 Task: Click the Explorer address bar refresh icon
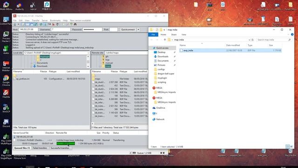point(252,40)
